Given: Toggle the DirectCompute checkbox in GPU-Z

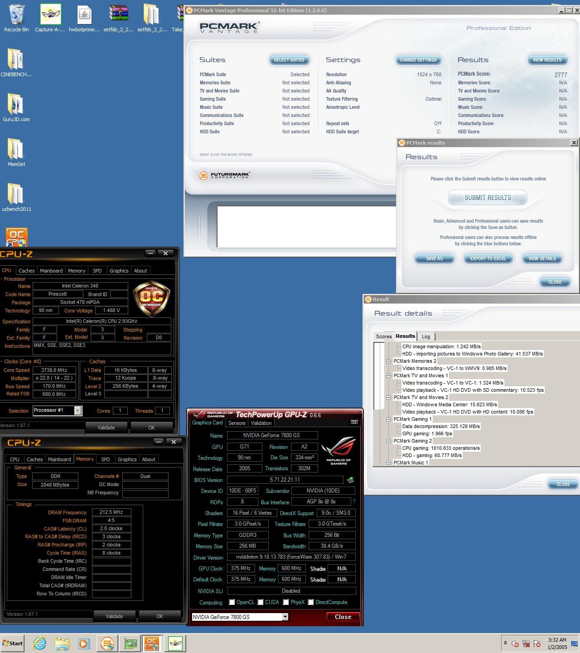Looking at the screenshot, I should pos(311,602).
